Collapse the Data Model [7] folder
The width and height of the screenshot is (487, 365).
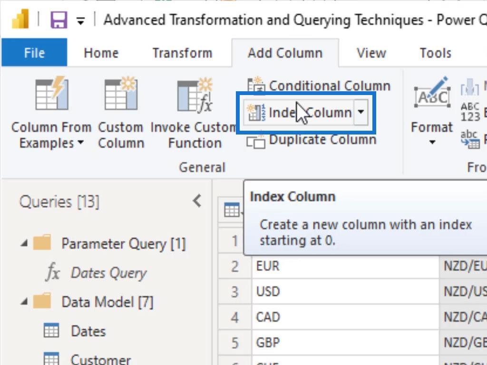[x=24, y=301]
